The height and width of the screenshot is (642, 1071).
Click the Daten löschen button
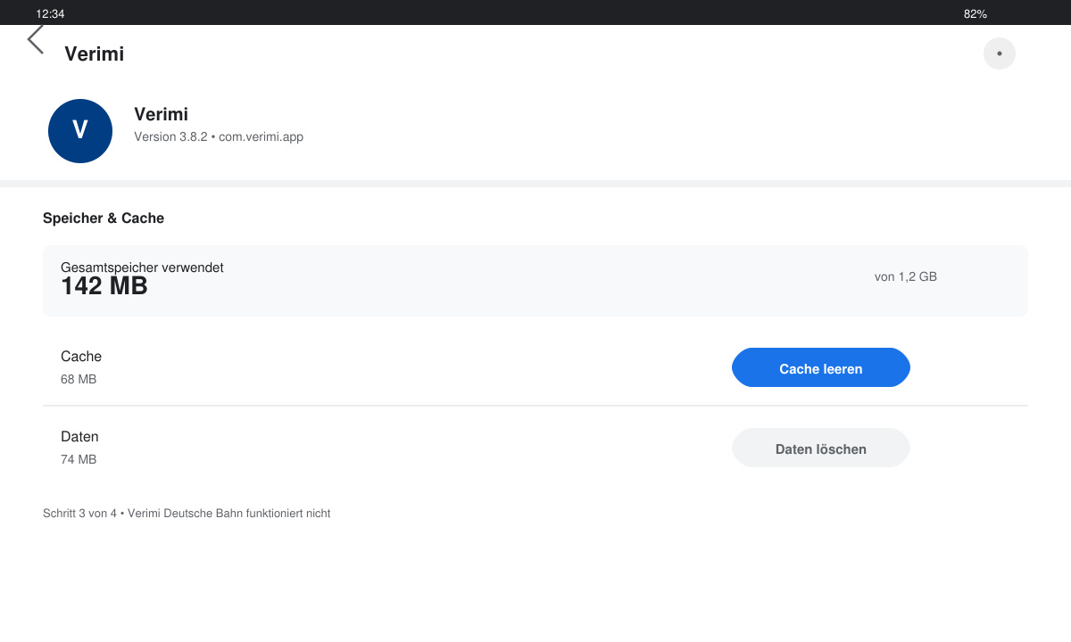[x=821, y=448]
